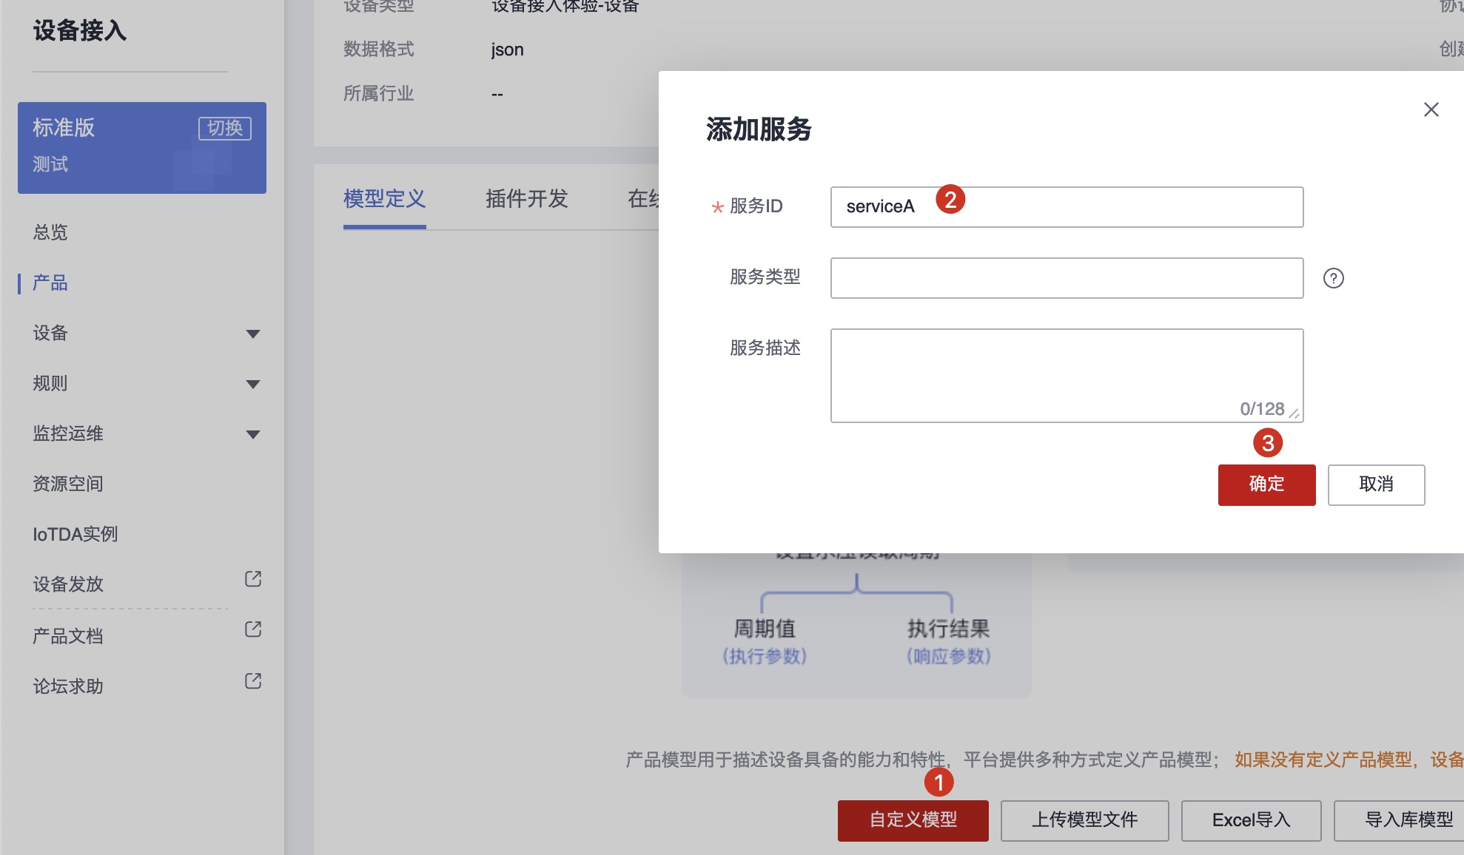Open 设备发放 external link icon
This screenshot has width=1464, height=855.
[x=253, y=579]
